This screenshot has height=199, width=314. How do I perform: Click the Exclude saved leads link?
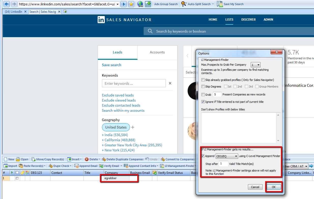[118, 95]
